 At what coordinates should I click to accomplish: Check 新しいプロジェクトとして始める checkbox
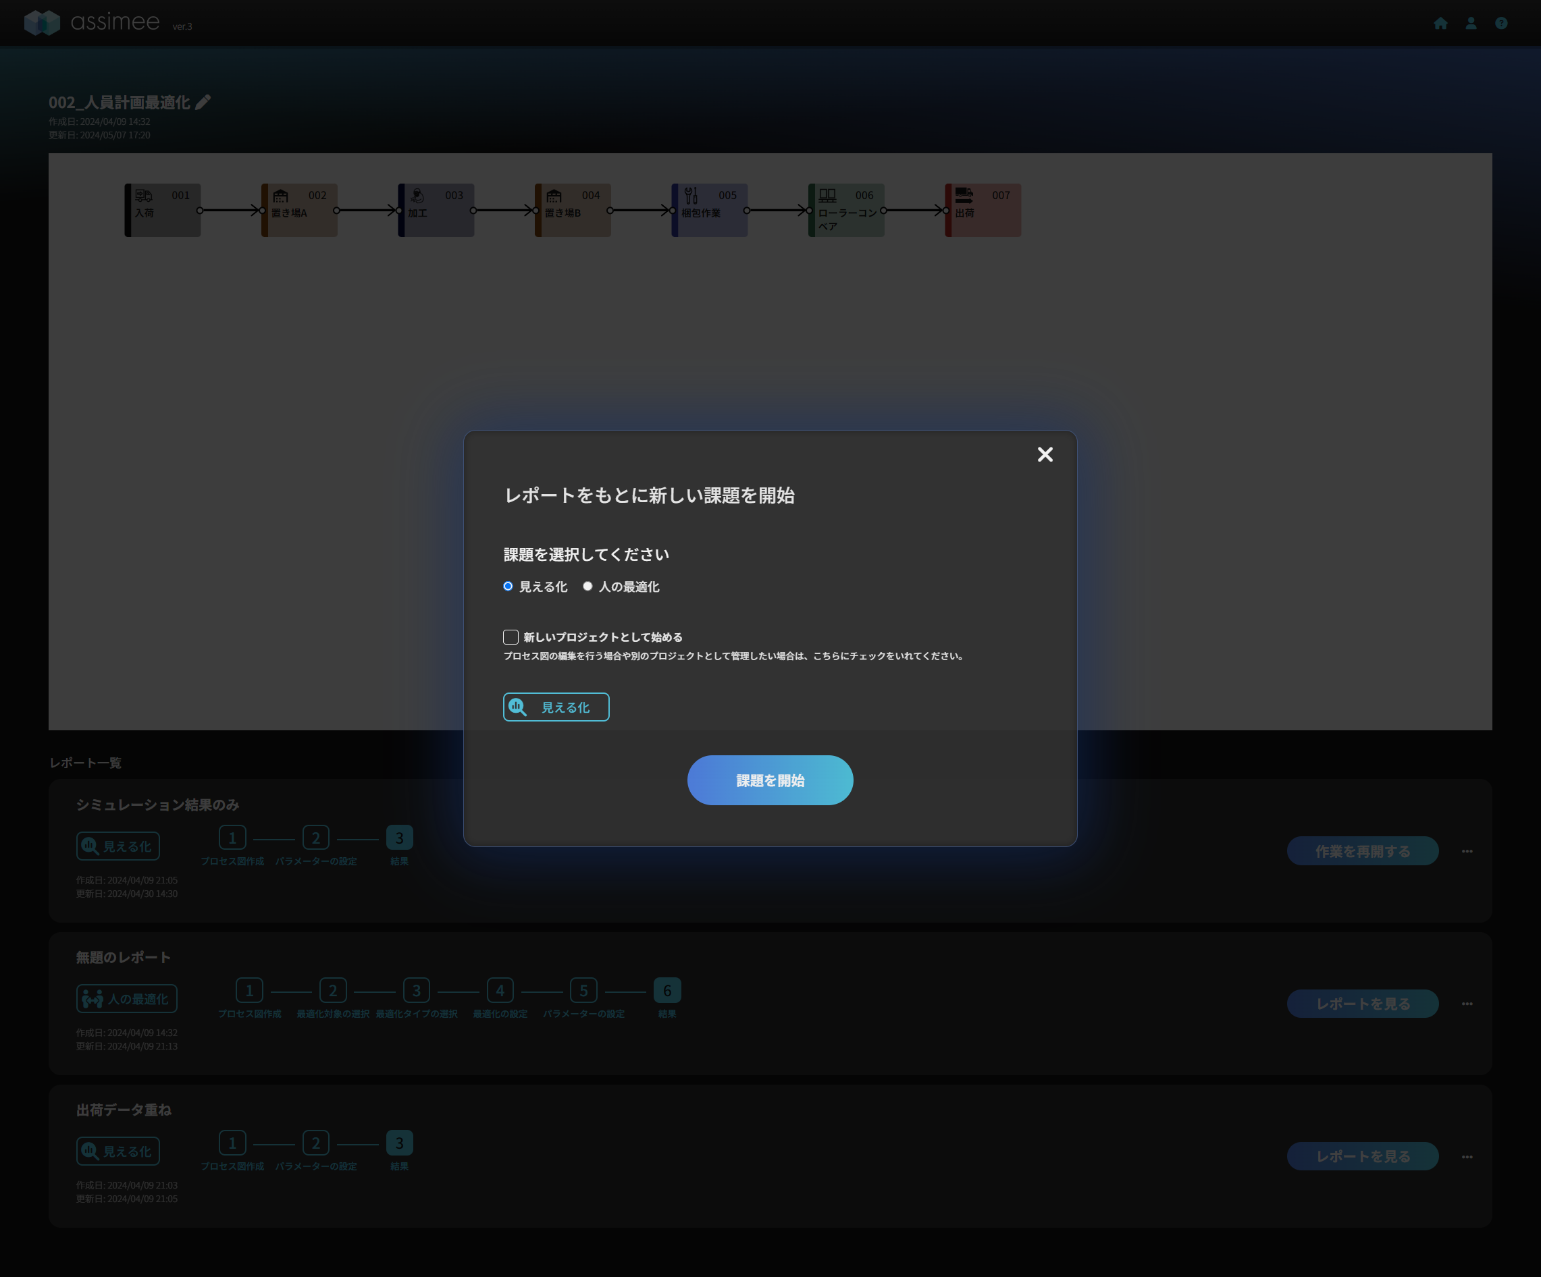(x=511, y=636)
